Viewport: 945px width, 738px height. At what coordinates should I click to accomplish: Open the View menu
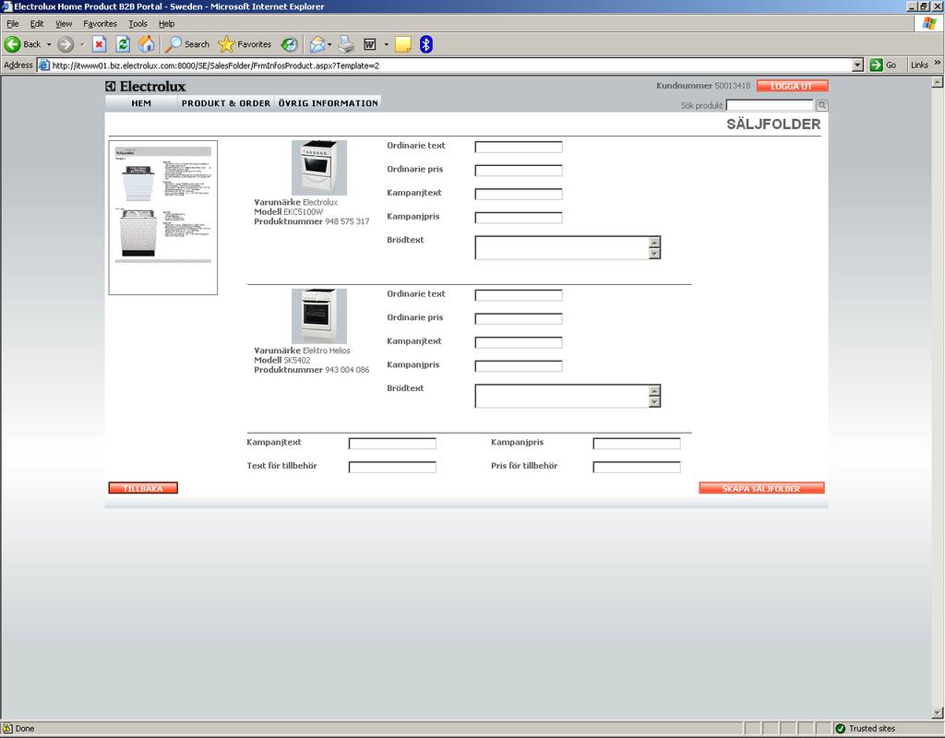click(x=64, y=24)
